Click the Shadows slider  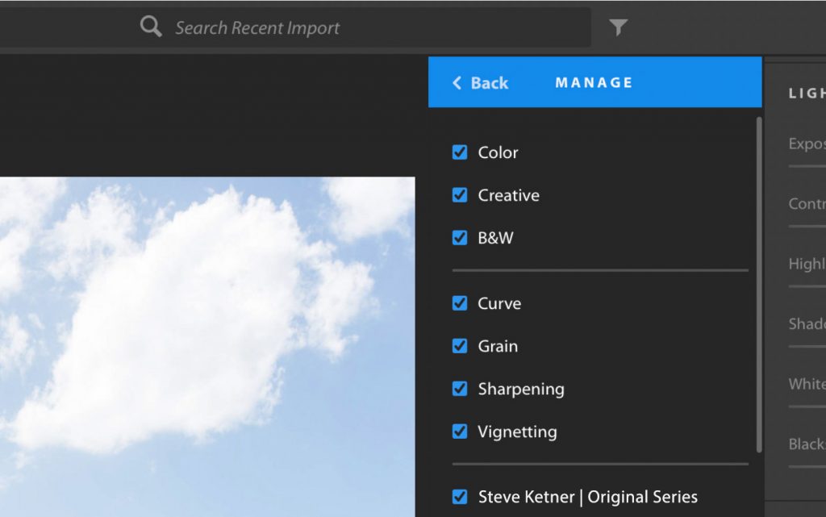click(807, 346)
